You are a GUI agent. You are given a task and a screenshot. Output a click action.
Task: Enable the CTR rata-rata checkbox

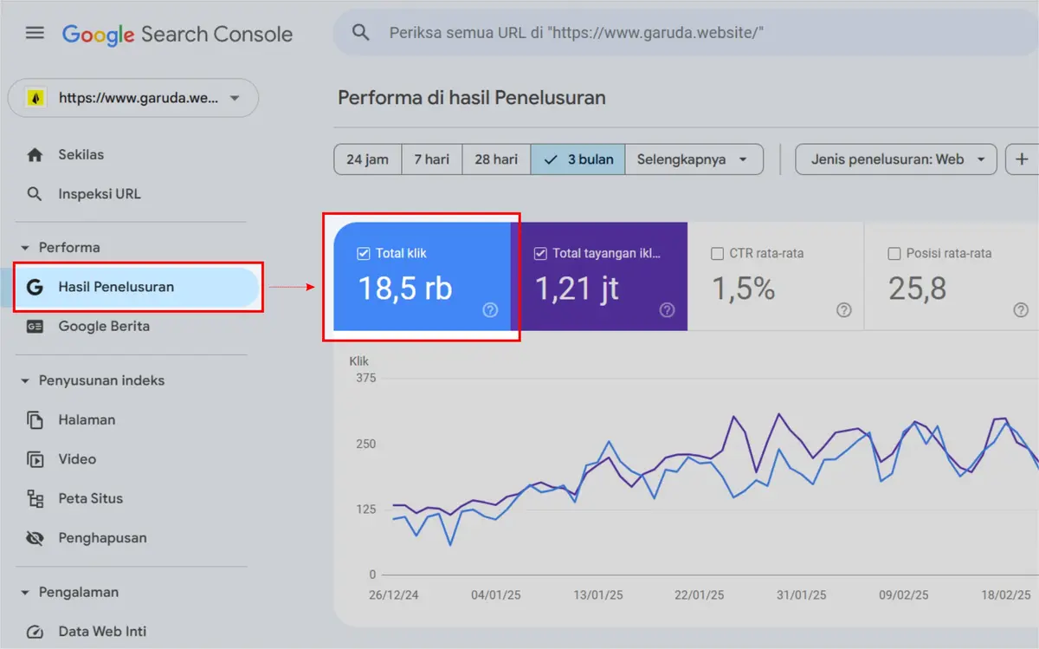click(717, 254)
